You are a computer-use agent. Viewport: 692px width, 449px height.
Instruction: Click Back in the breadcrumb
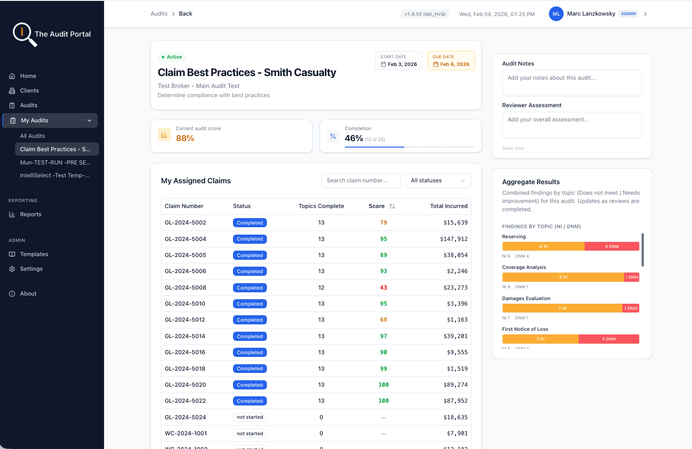pyautogui.click(x=185, y=13)
